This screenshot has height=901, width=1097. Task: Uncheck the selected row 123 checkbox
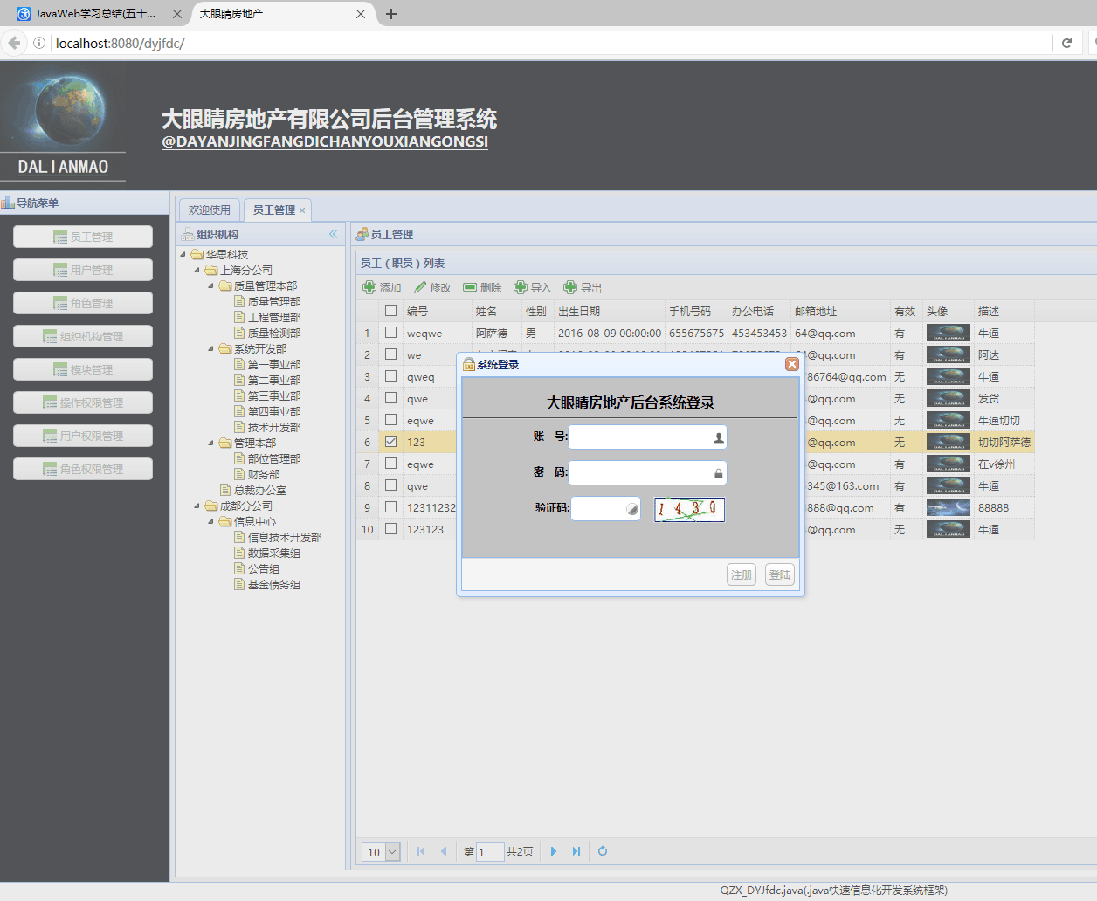(391, 442)
